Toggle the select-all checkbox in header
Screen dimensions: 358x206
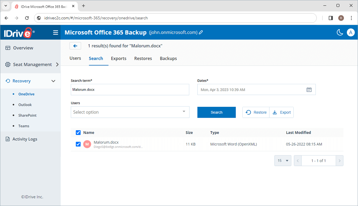click(x=78, y=132)
